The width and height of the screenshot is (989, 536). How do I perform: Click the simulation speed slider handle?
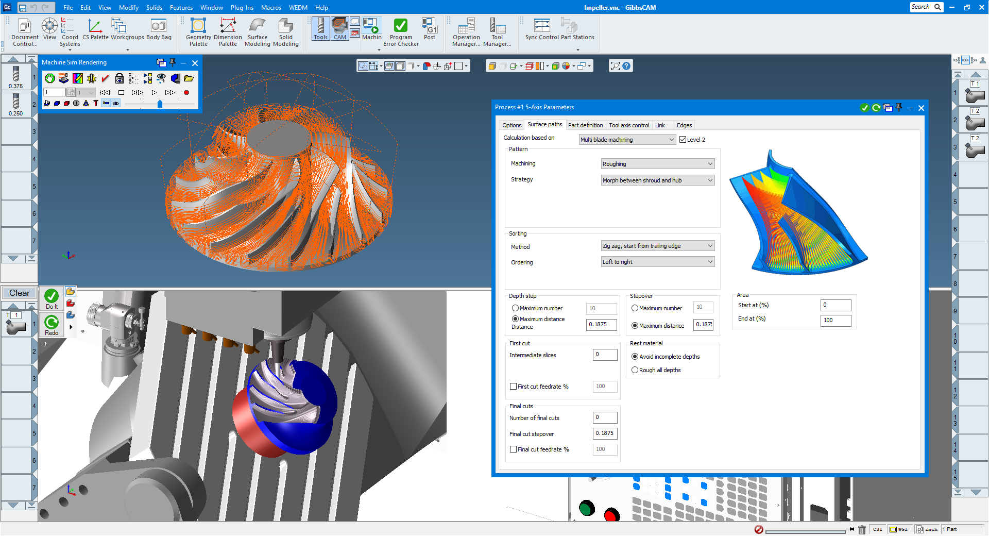(160, 104)
